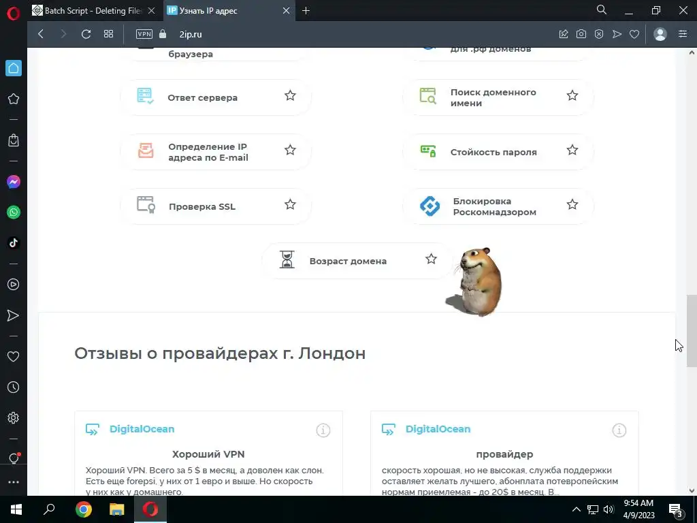The width and height of the screenshot is (697, 523).
Task: Open Bookmarks star in sidebar
Action: coord(14,99)
